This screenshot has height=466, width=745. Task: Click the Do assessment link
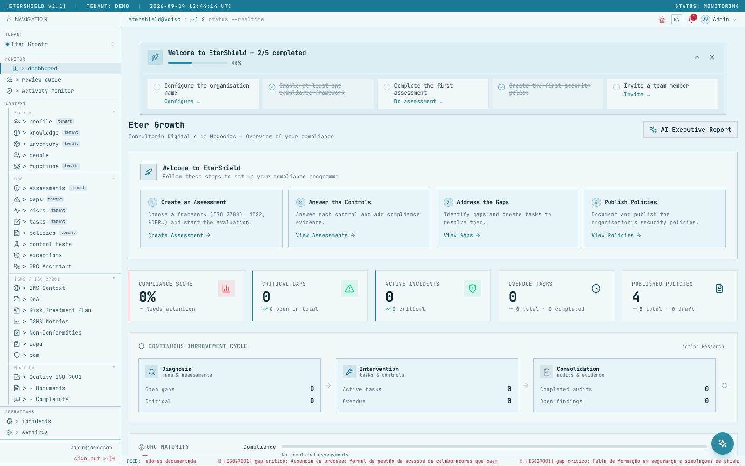click(419, 101)
